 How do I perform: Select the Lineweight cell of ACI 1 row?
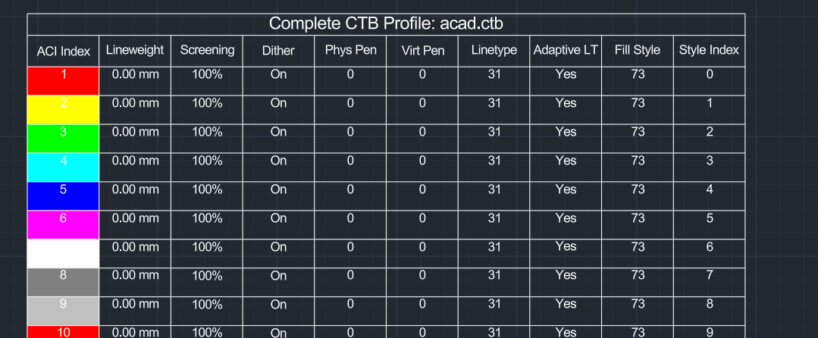[x=135, y=81]
